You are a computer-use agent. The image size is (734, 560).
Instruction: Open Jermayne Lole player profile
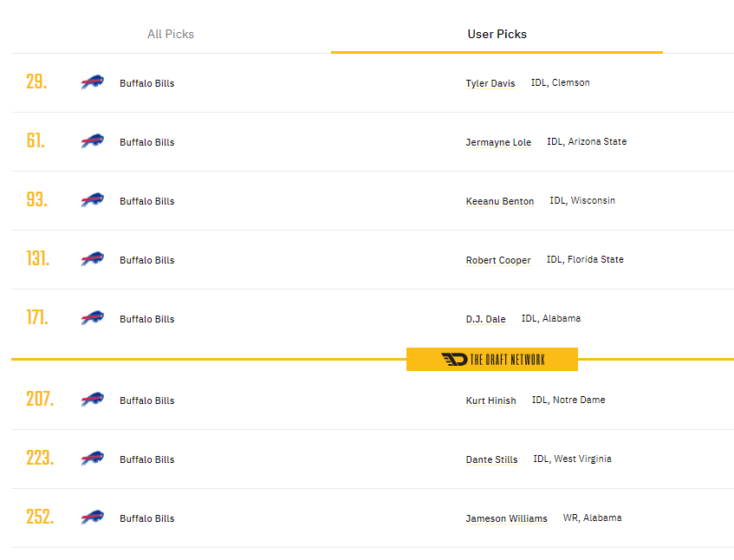click(x=498, y=142)
